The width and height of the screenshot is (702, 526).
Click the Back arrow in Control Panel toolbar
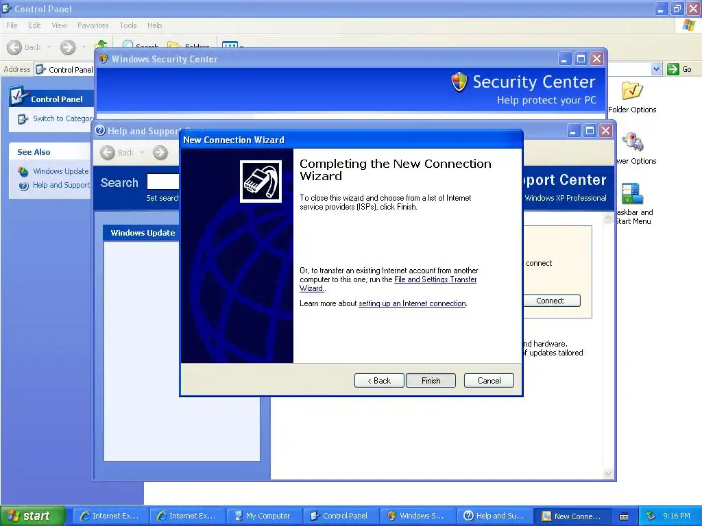(x=14, y=47)
